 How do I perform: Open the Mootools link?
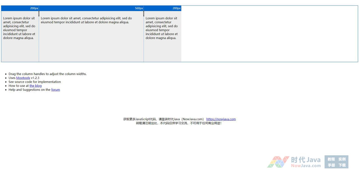click(x=23, y=78)
